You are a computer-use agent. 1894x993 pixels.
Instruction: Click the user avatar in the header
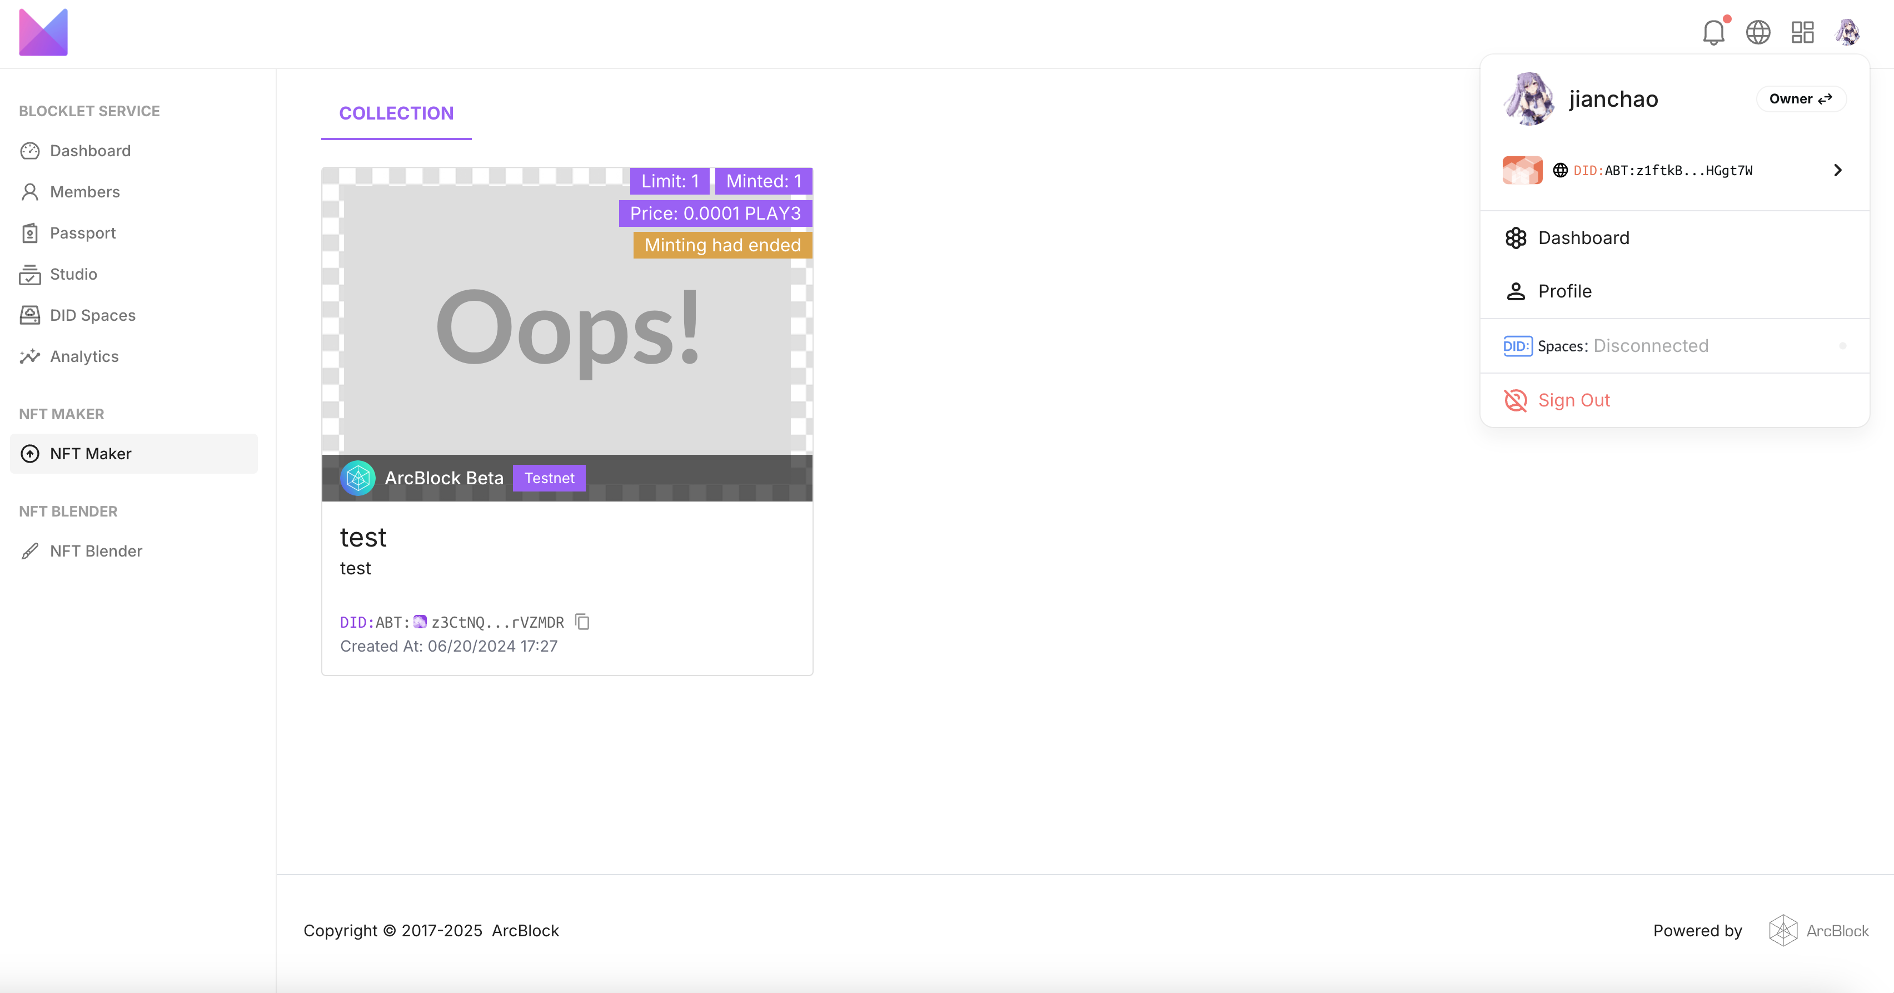point(1848,32)
